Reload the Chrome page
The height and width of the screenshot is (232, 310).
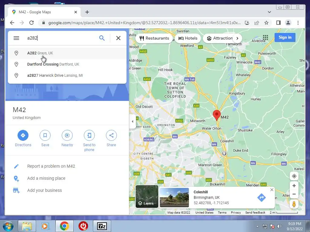click(31, 23)
